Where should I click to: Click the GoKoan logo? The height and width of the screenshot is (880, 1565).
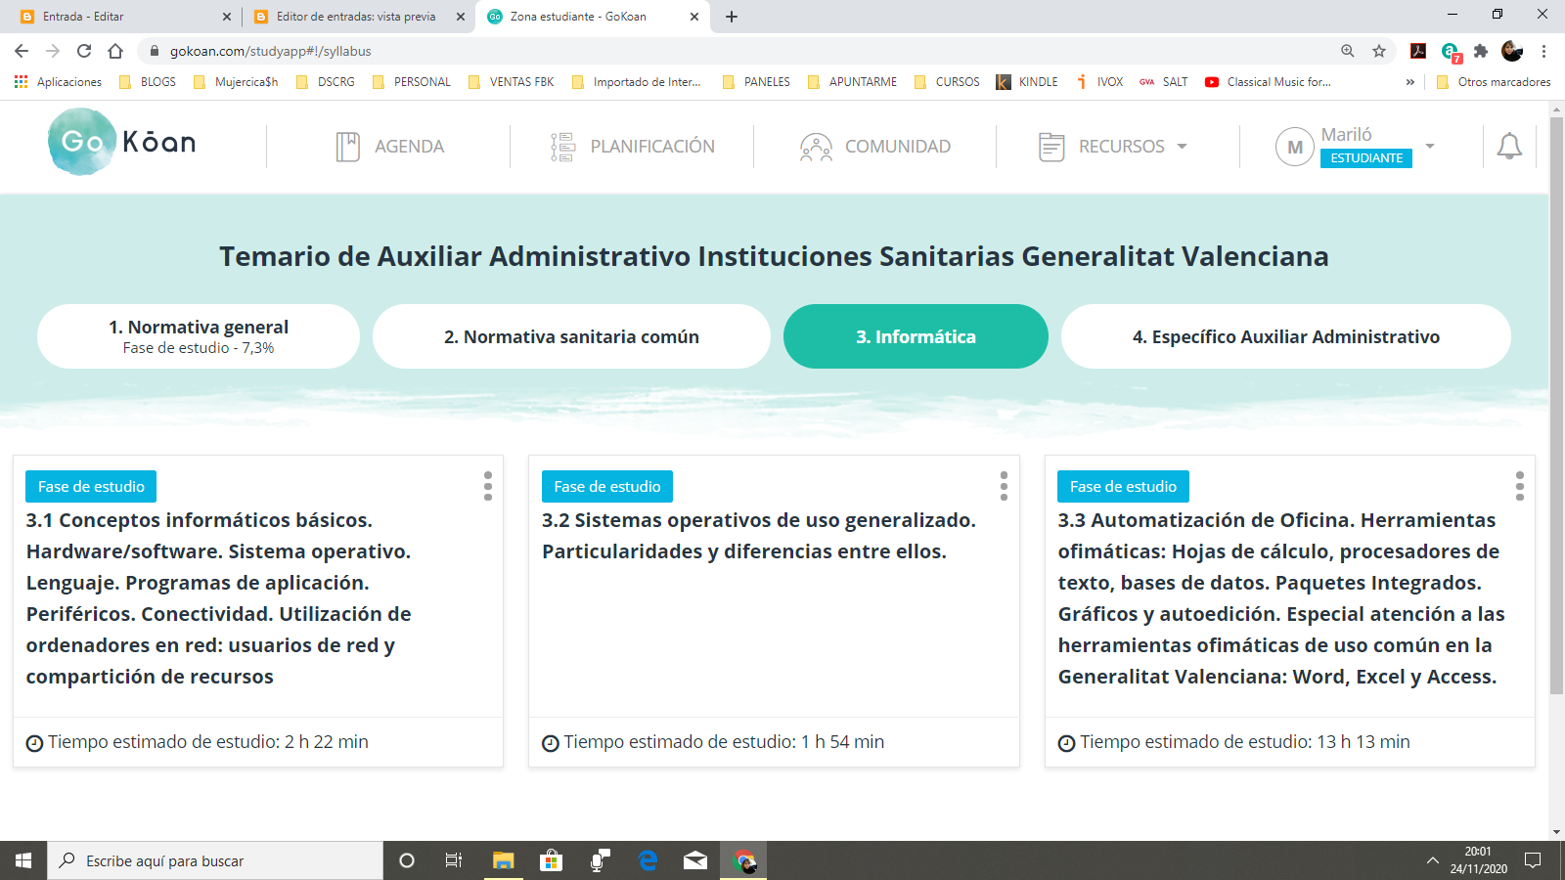click(x=122, y=143)
